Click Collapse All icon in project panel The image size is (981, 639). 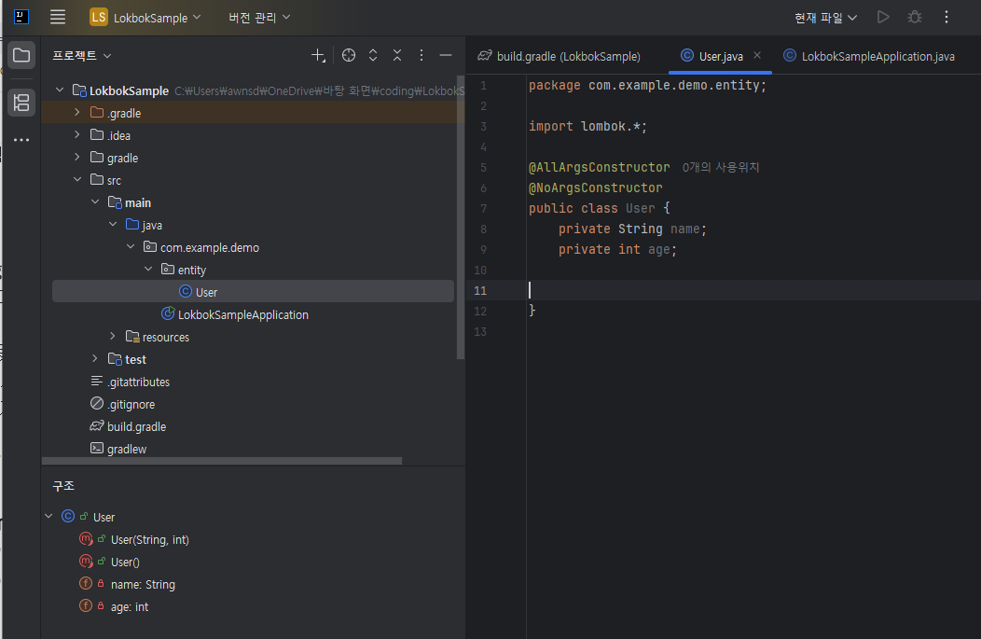pyautogui.click(x=397, y=56)
